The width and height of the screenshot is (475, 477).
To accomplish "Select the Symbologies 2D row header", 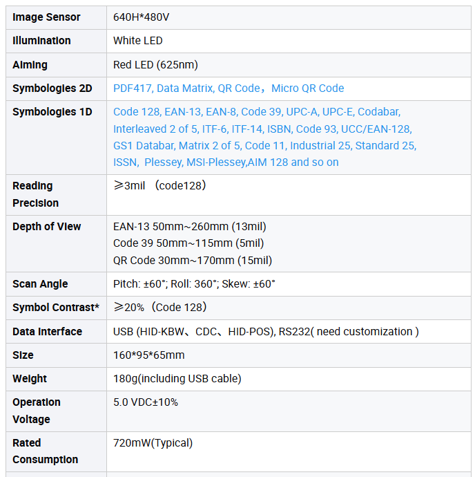I will [x=52, y=88].
